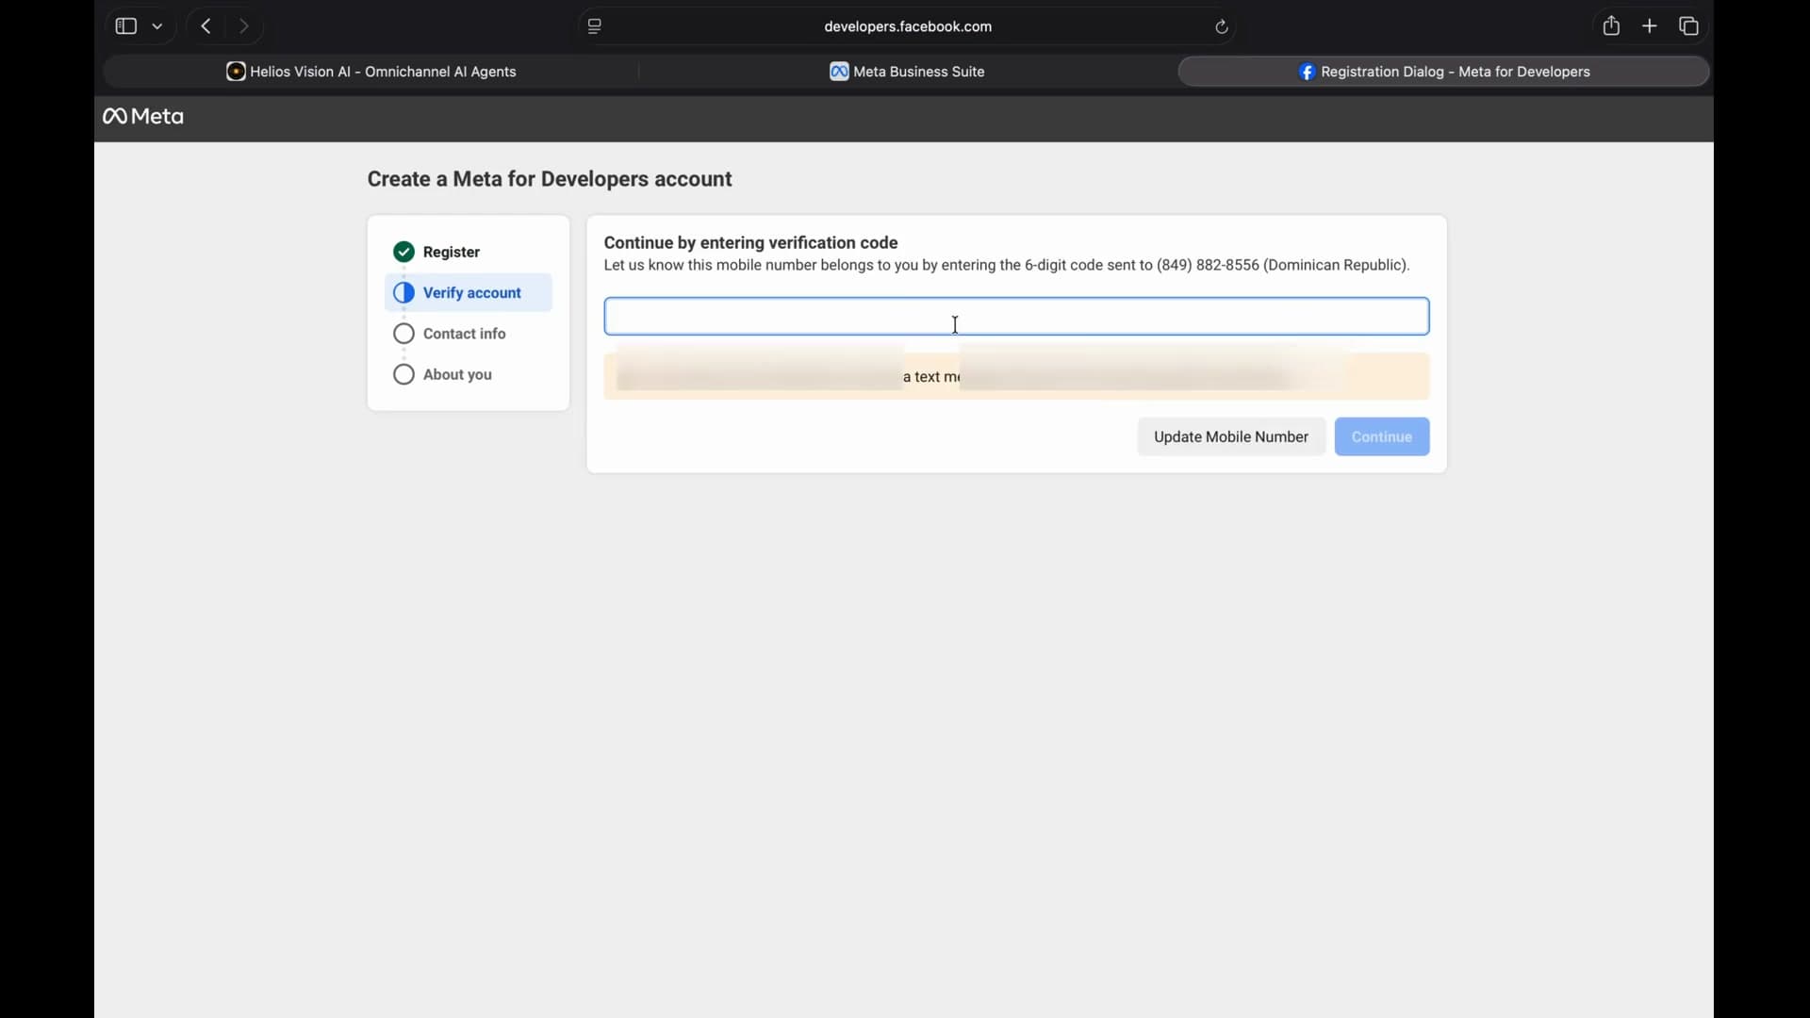Open the tab group dropdown chevron
This screenshot has width=1810, height=1018.
click(158, 26)
